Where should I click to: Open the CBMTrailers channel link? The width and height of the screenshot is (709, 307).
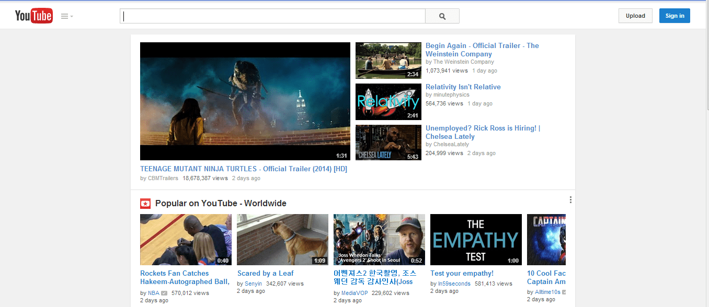coord(163,178)
